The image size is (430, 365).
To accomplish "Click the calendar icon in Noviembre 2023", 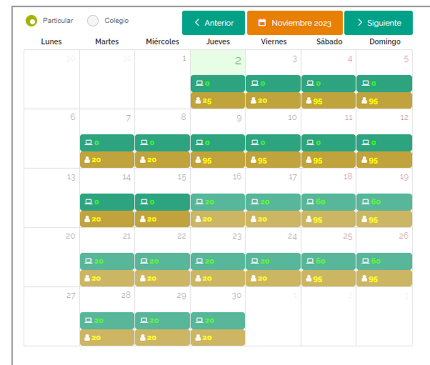I will tap(262, 23).
